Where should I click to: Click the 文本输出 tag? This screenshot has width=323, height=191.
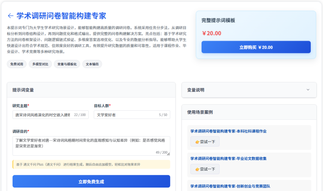point(92,64)
